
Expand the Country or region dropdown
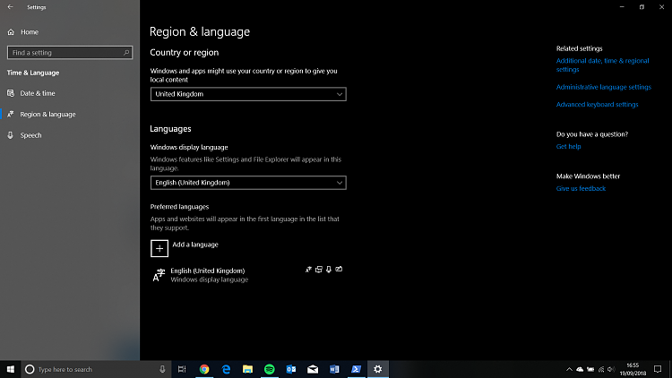[x=248, y=94]
